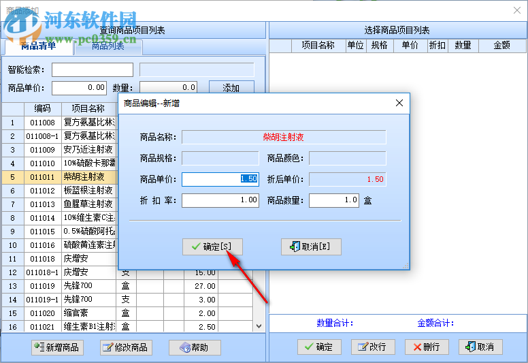Click the edit icon on 改行
The image size is (528, 363).
[x=363, y=347]
